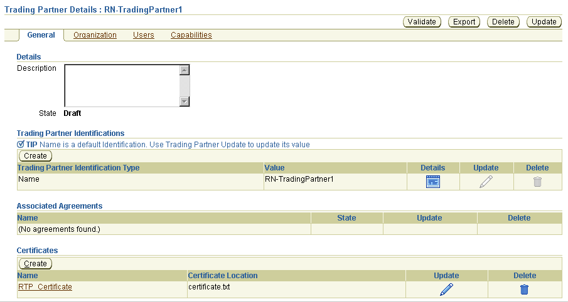Click the Associated Agreements section heading
This screenshot has height=302, width=568.
pos(60,206)
